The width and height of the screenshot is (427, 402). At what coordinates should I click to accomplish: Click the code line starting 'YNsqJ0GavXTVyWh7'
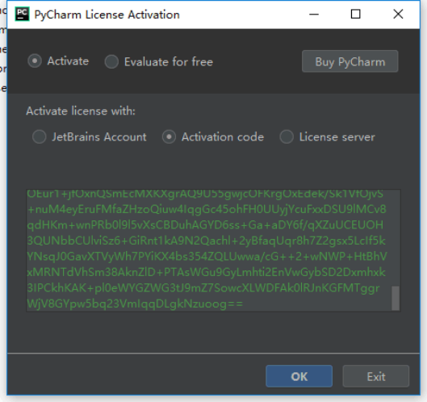(x=207, y=256)
